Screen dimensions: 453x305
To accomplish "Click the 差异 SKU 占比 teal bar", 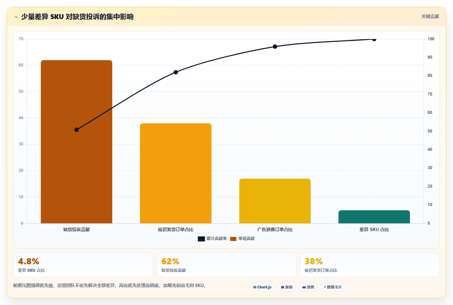I will [374, 217].
